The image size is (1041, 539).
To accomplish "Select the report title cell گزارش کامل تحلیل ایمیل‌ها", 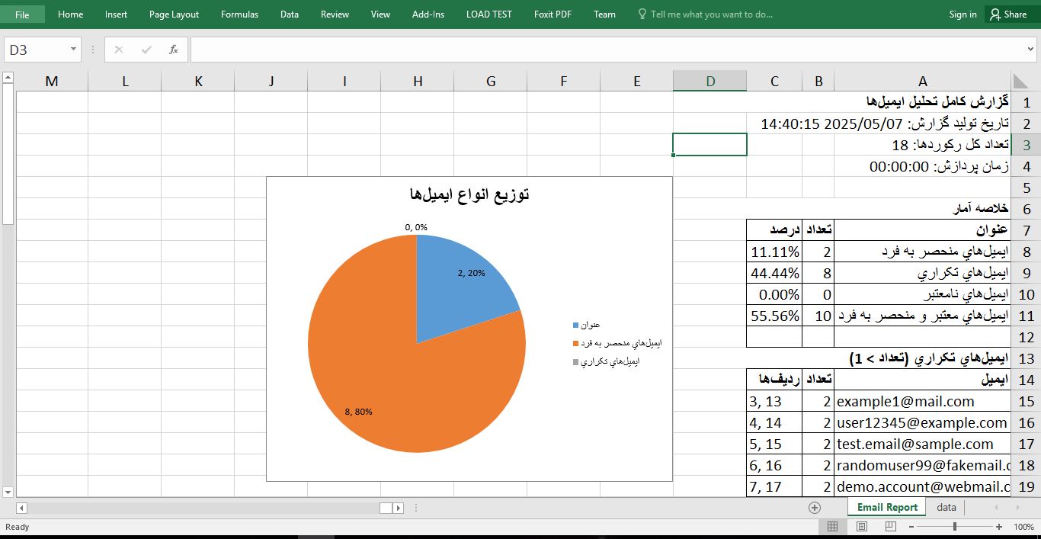I will pos(923,102).
